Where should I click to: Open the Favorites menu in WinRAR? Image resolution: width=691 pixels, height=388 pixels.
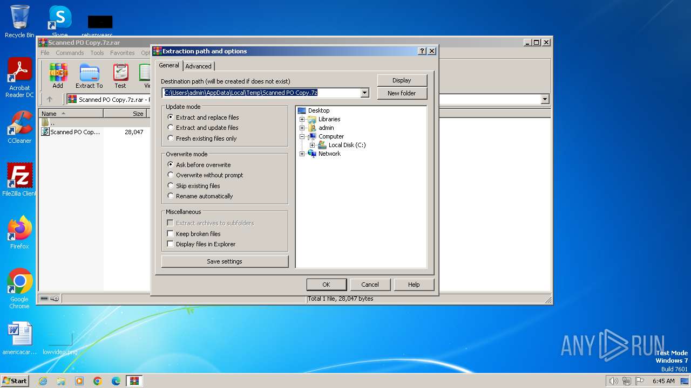coord(123,53)
